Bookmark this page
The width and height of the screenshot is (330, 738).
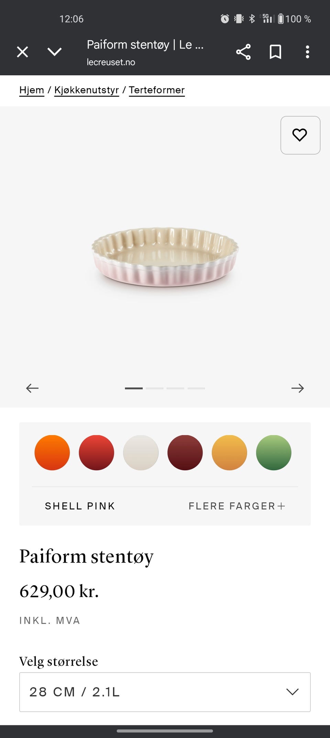[275, 52]
